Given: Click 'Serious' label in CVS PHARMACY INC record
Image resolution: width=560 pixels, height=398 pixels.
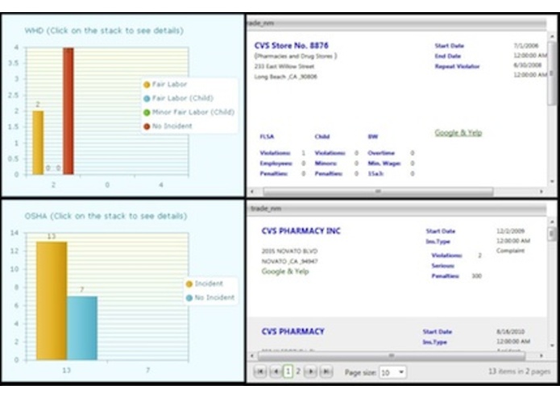Looking at the screenshot, I should (443, 266).
